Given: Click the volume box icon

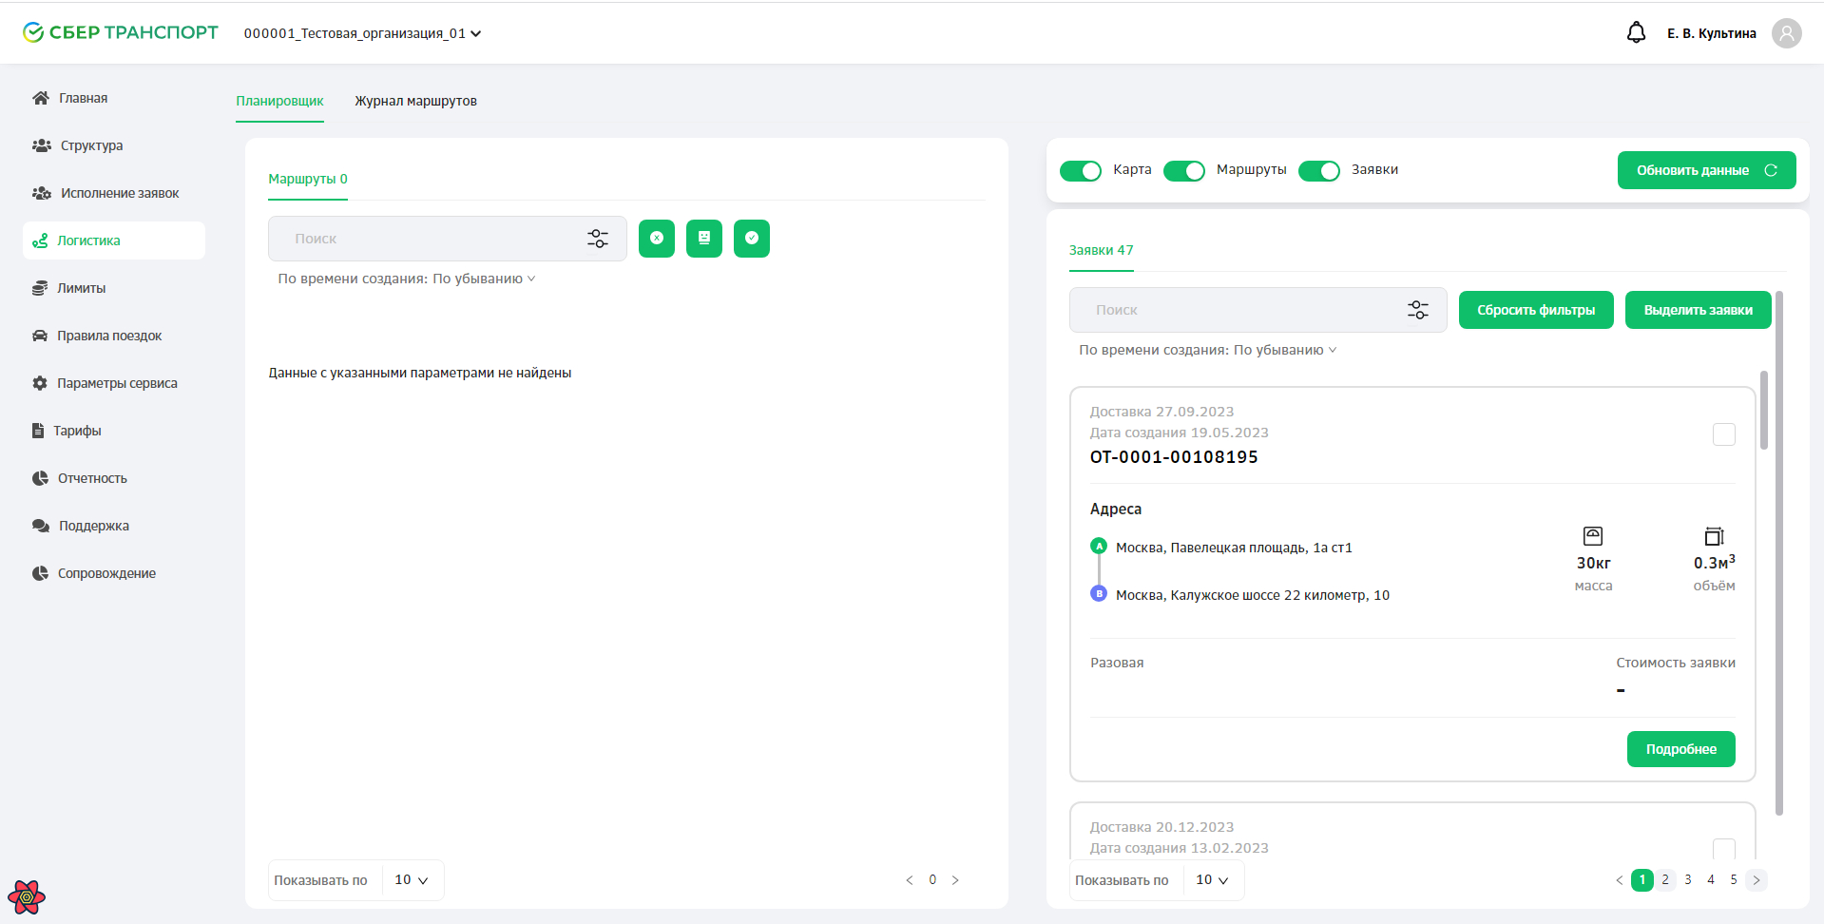Looking at the screenshot, I should (x=1714, y=536).
